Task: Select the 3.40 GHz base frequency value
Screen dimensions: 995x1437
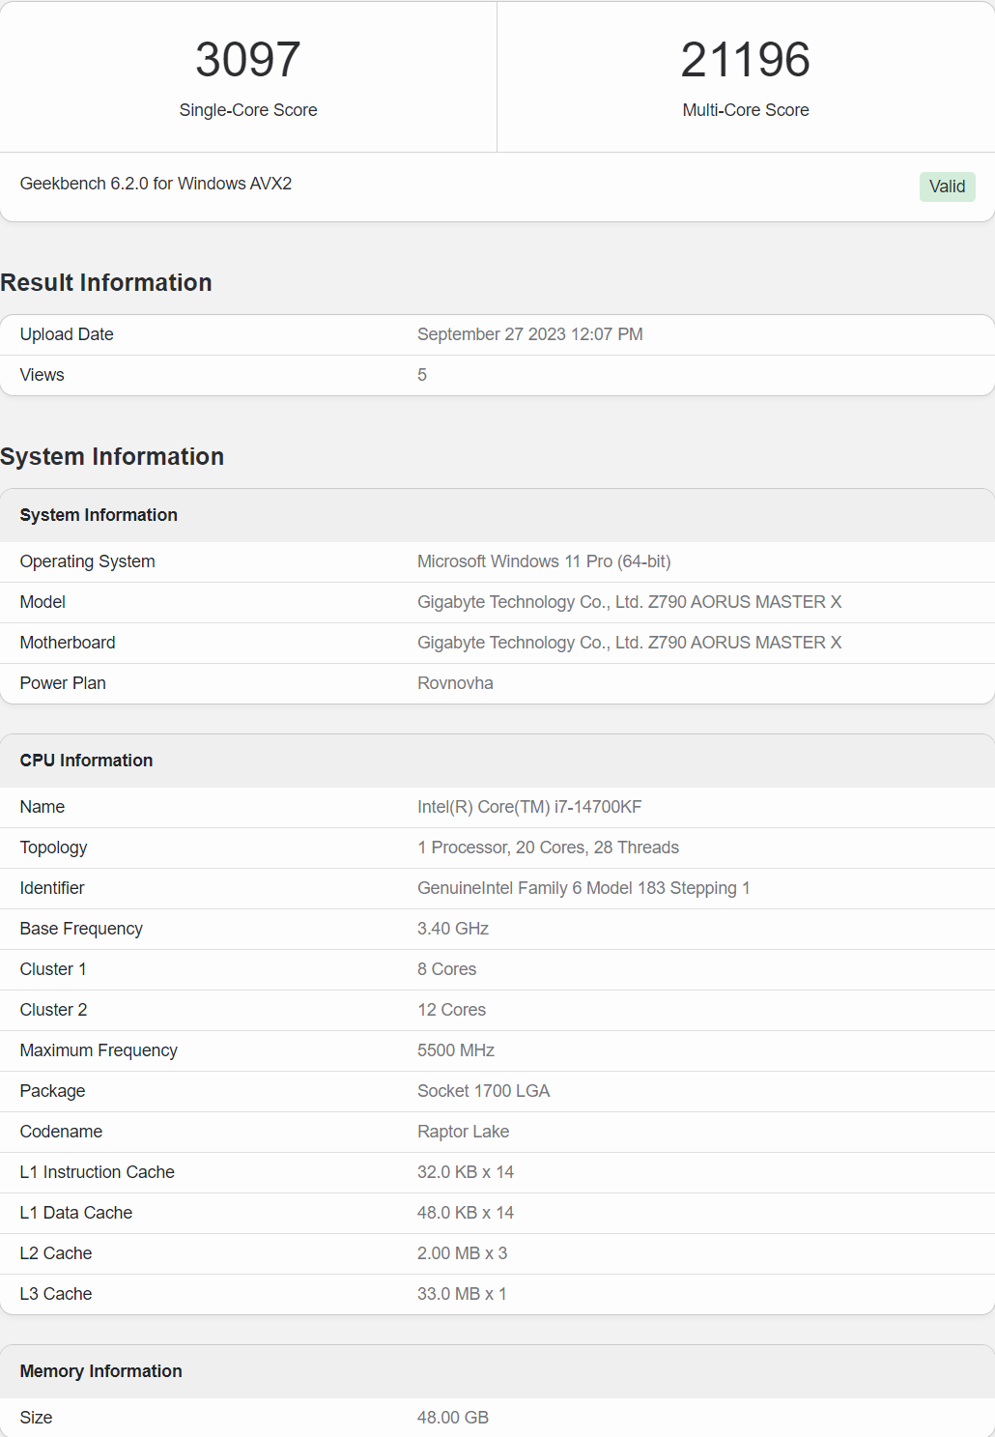Action: click(453, 929)
